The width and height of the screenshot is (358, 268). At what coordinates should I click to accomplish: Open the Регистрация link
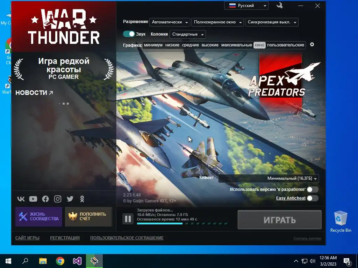[x=65, y=238]
